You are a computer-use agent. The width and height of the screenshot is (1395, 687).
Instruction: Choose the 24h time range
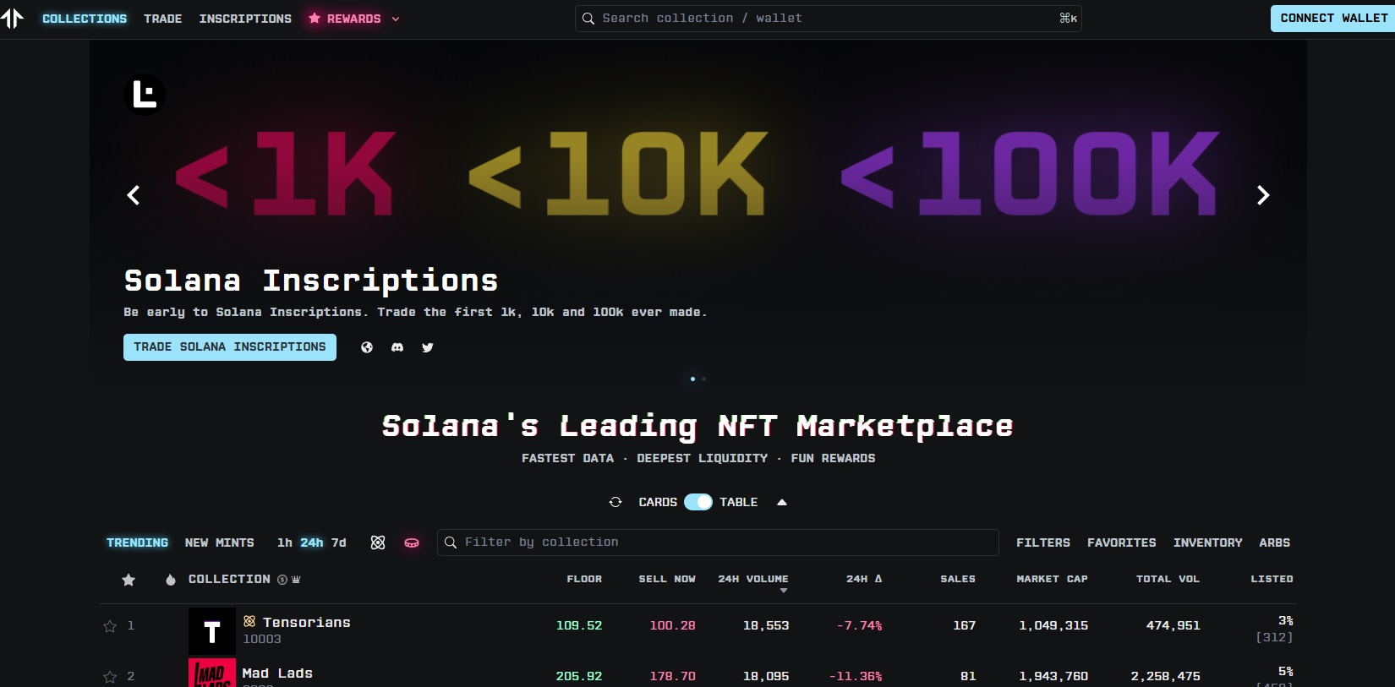click(x=312, y=543)
